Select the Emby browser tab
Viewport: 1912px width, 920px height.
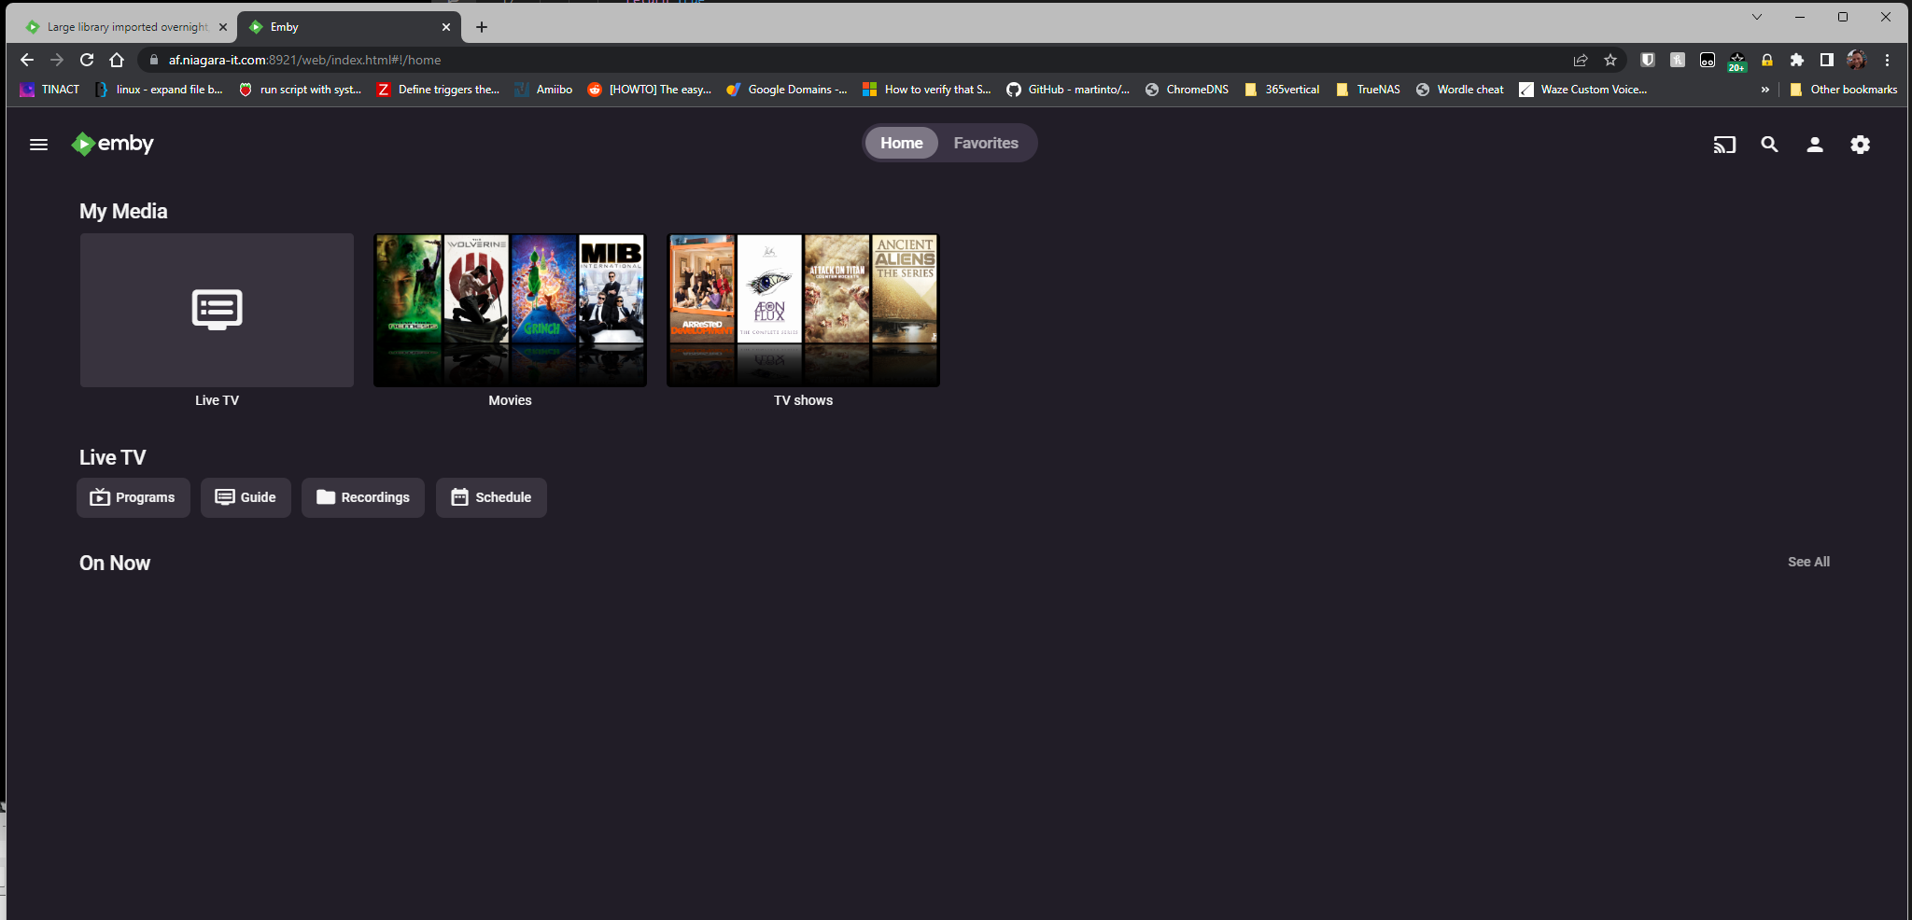click(x=349, y=27)
